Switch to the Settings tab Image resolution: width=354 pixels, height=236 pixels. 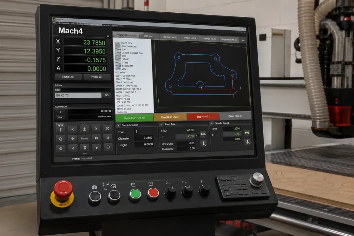[x=210, y=39]
